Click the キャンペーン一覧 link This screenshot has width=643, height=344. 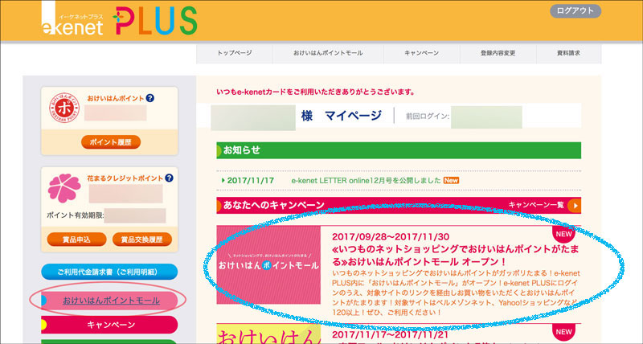click(x=536, y=205)
